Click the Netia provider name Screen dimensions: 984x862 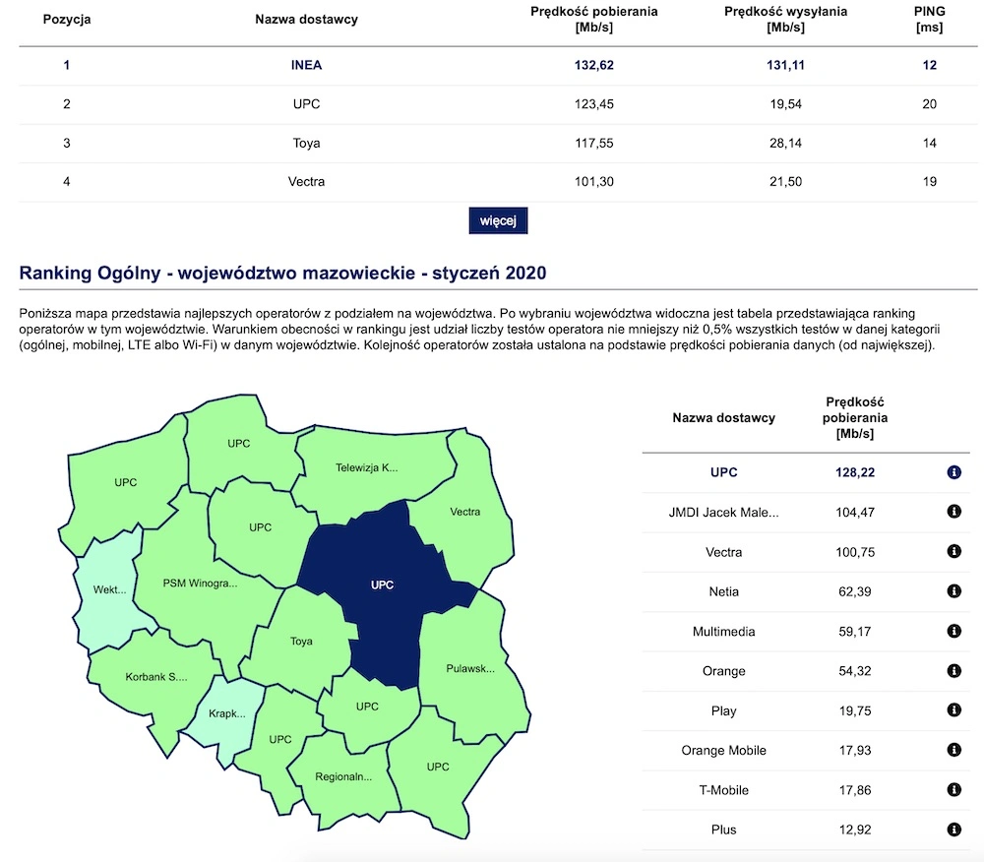coord(723,591)
